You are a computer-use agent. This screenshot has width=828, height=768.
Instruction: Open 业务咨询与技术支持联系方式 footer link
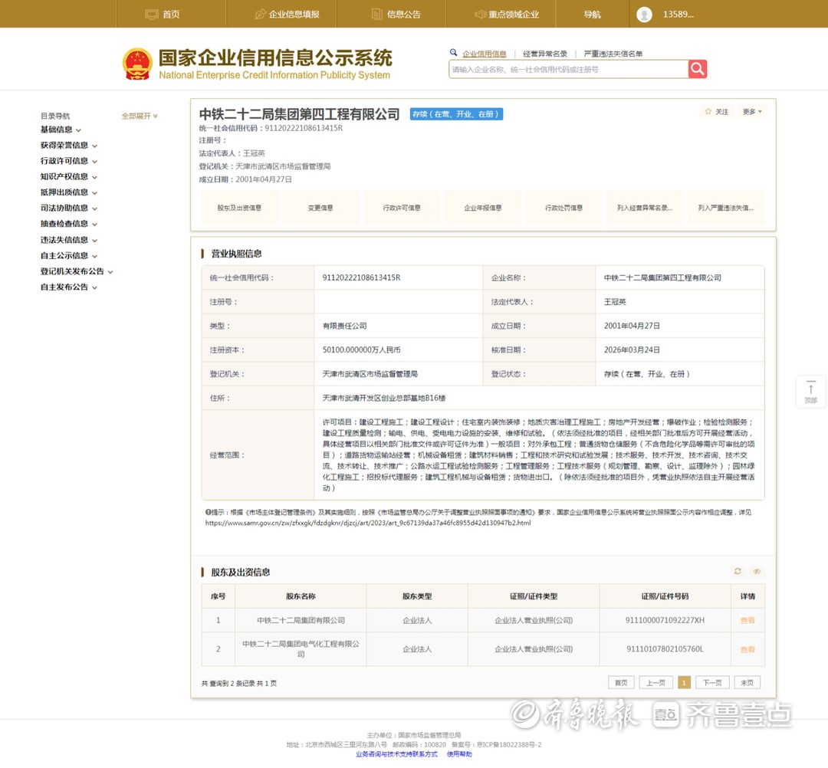click(396, 753)
